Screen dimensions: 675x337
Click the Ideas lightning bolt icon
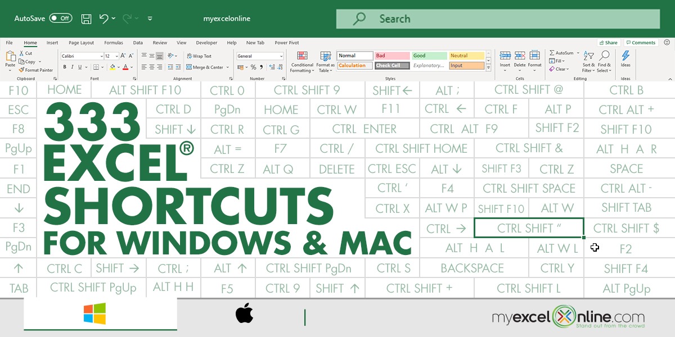(625, 55)
